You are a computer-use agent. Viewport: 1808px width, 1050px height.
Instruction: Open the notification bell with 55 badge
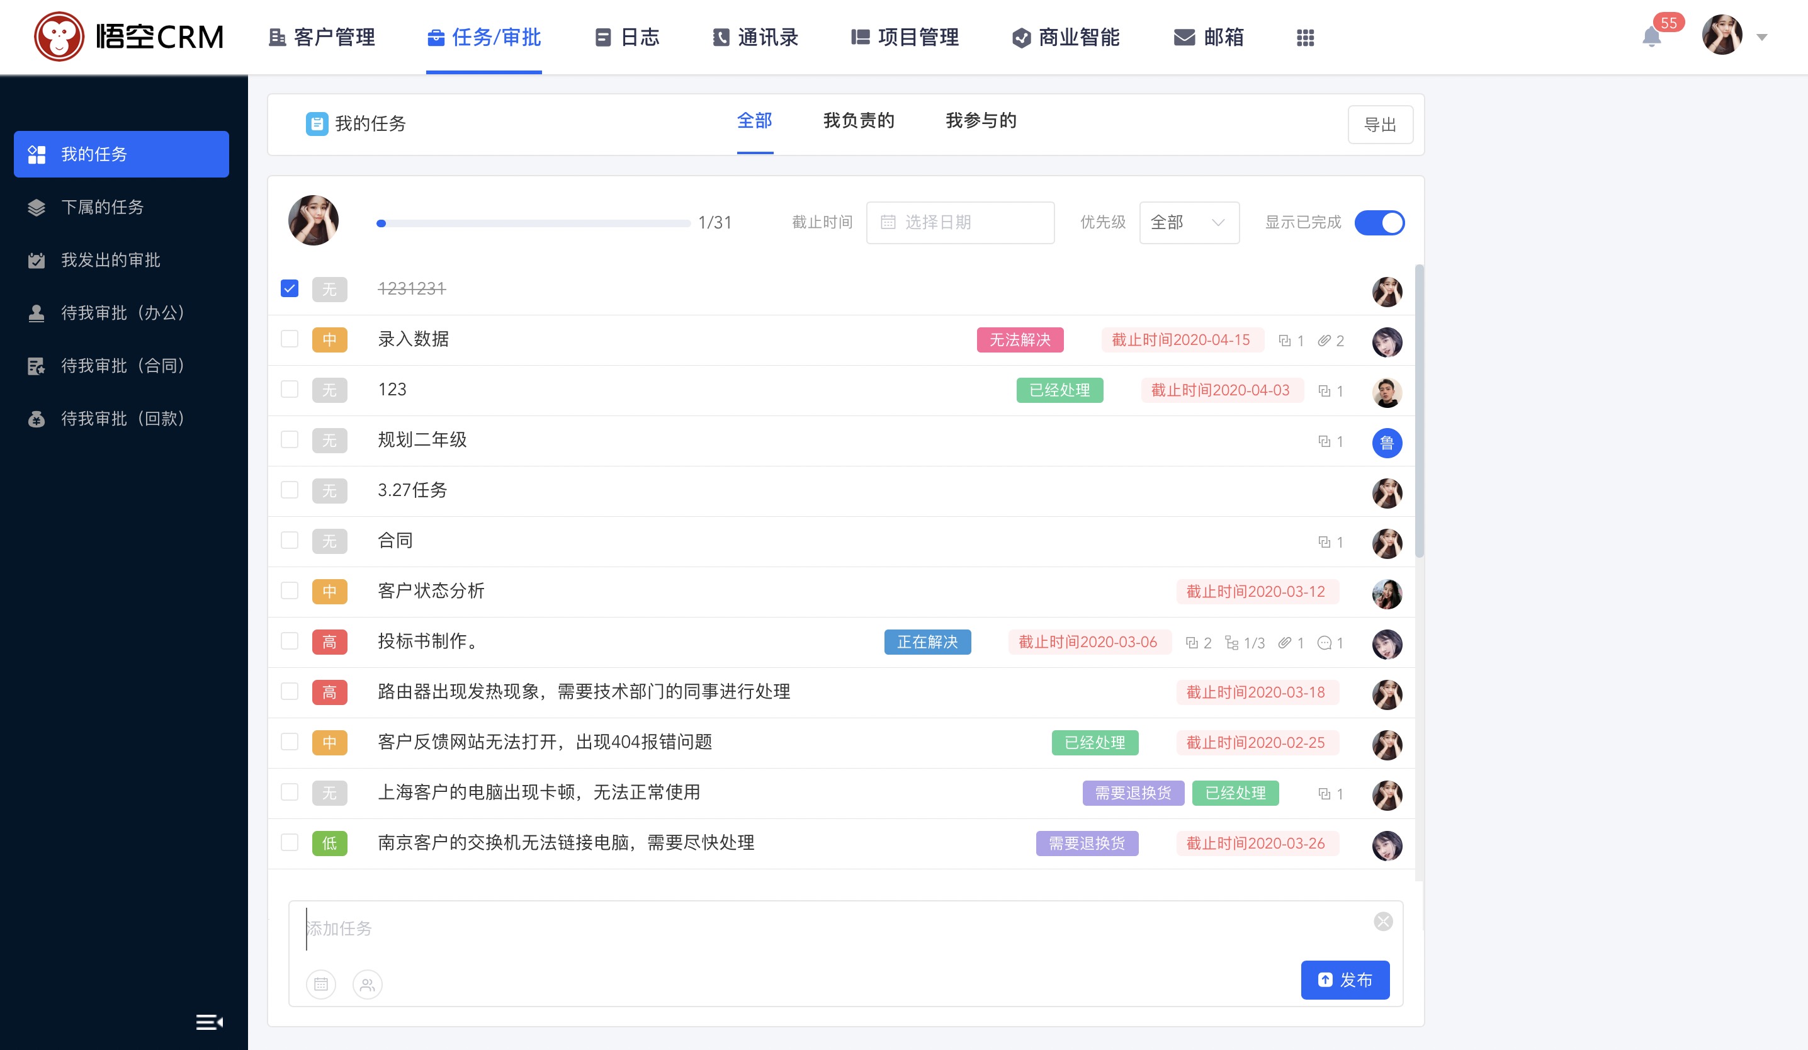pos(1652,37)
